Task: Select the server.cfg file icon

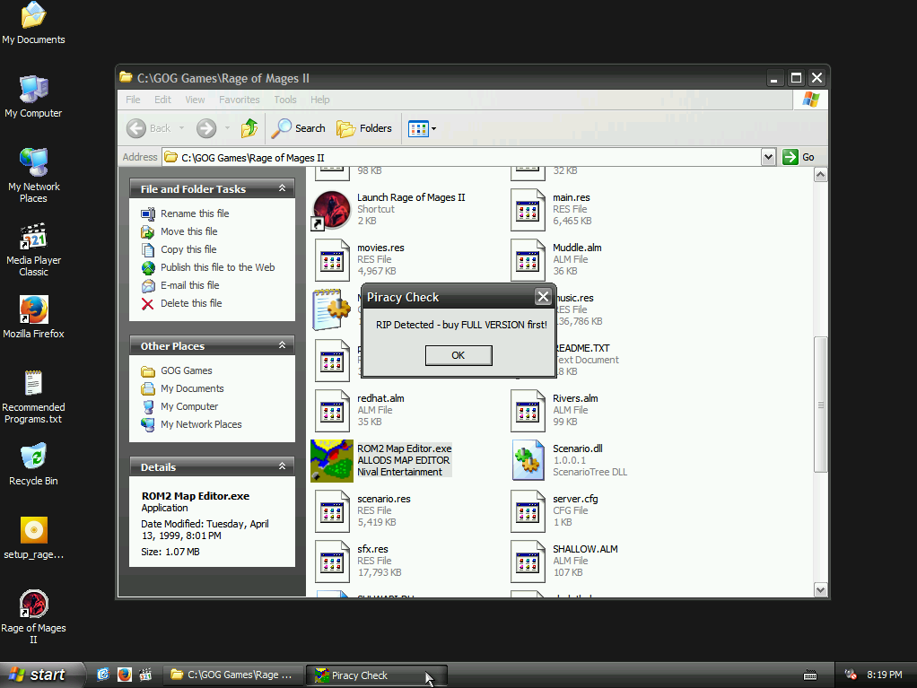Action: (x=528, y=511)
